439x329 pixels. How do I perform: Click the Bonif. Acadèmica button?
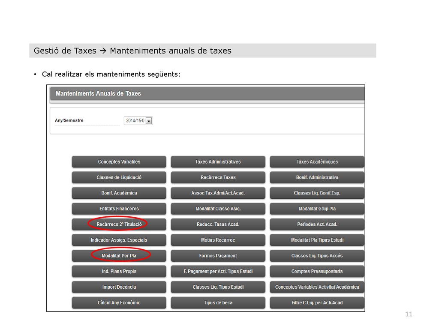click(119, 193)
